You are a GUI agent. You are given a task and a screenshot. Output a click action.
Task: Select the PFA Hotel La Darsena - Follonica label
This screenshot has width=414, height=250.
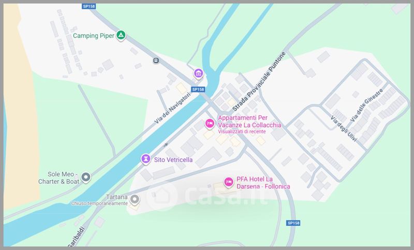click(263, 182)
